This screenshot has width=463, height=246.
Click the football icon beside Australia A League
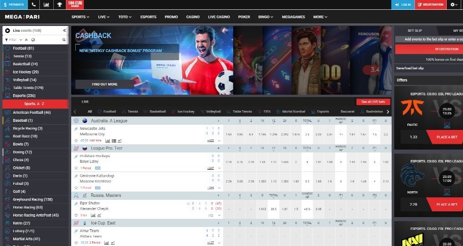click(x=76, y=121)
